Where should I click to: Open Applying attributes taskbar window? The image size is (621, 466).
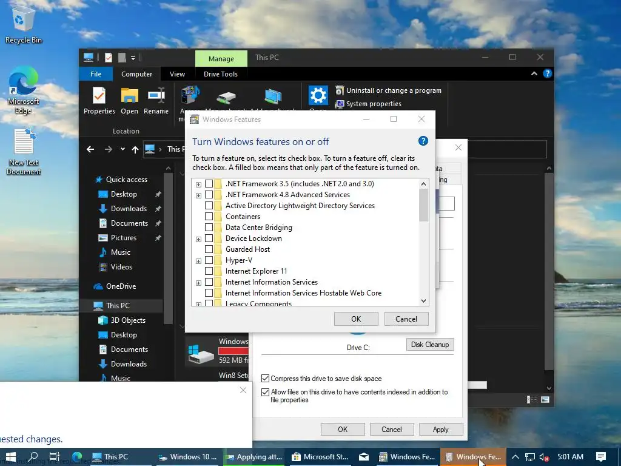pos(253,457)
